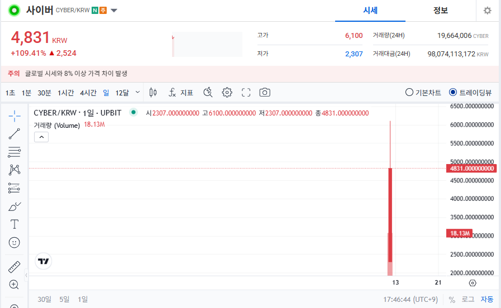Enter fullscreen chart mode
The height and width of the screenshot is (308, 501).
click(x=246, y=93)
